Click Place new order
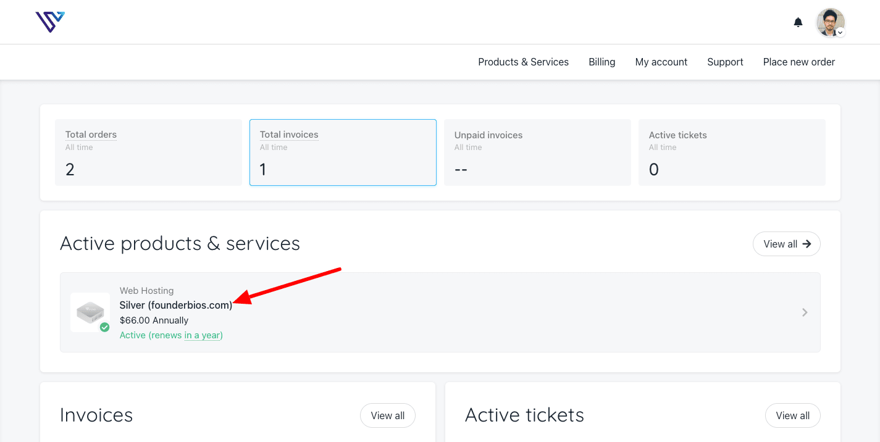This screenshot has height=442, width=880. coord(798,62)
